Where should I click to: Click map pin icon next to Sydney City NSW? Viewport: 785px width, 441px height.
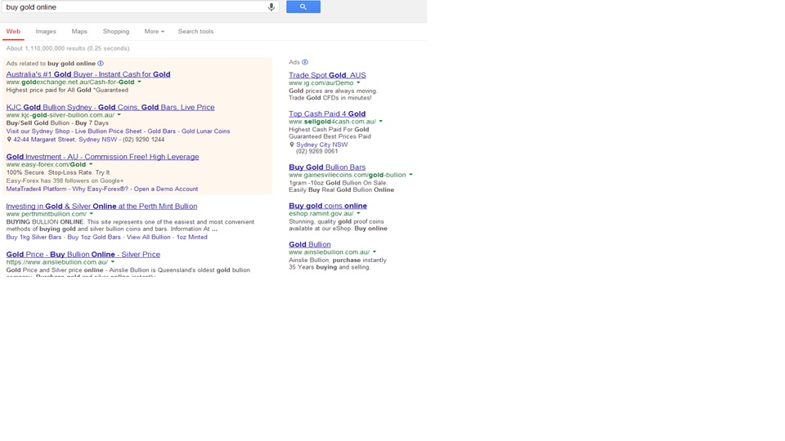click(292, 145)
